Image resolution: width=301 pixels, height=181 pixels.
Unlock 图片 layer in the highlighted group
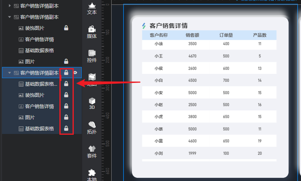(66, 117)
